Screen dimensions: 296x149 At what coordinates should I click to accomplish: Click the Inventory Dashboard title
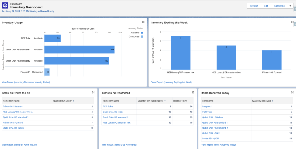(x=27, y=7)
